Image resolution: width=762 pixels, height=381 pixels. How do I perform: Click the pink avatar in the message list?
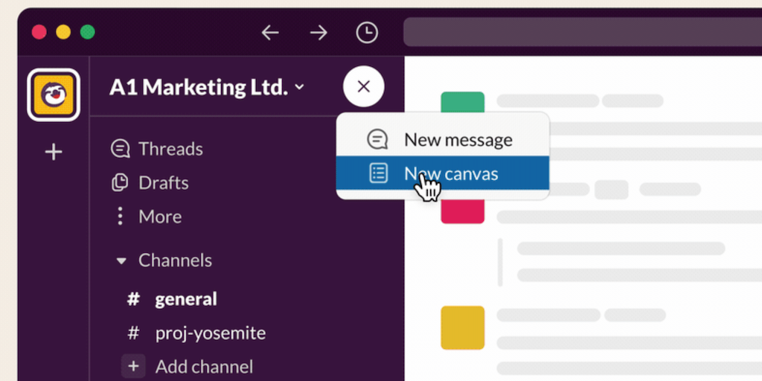[x=463, y=212]
